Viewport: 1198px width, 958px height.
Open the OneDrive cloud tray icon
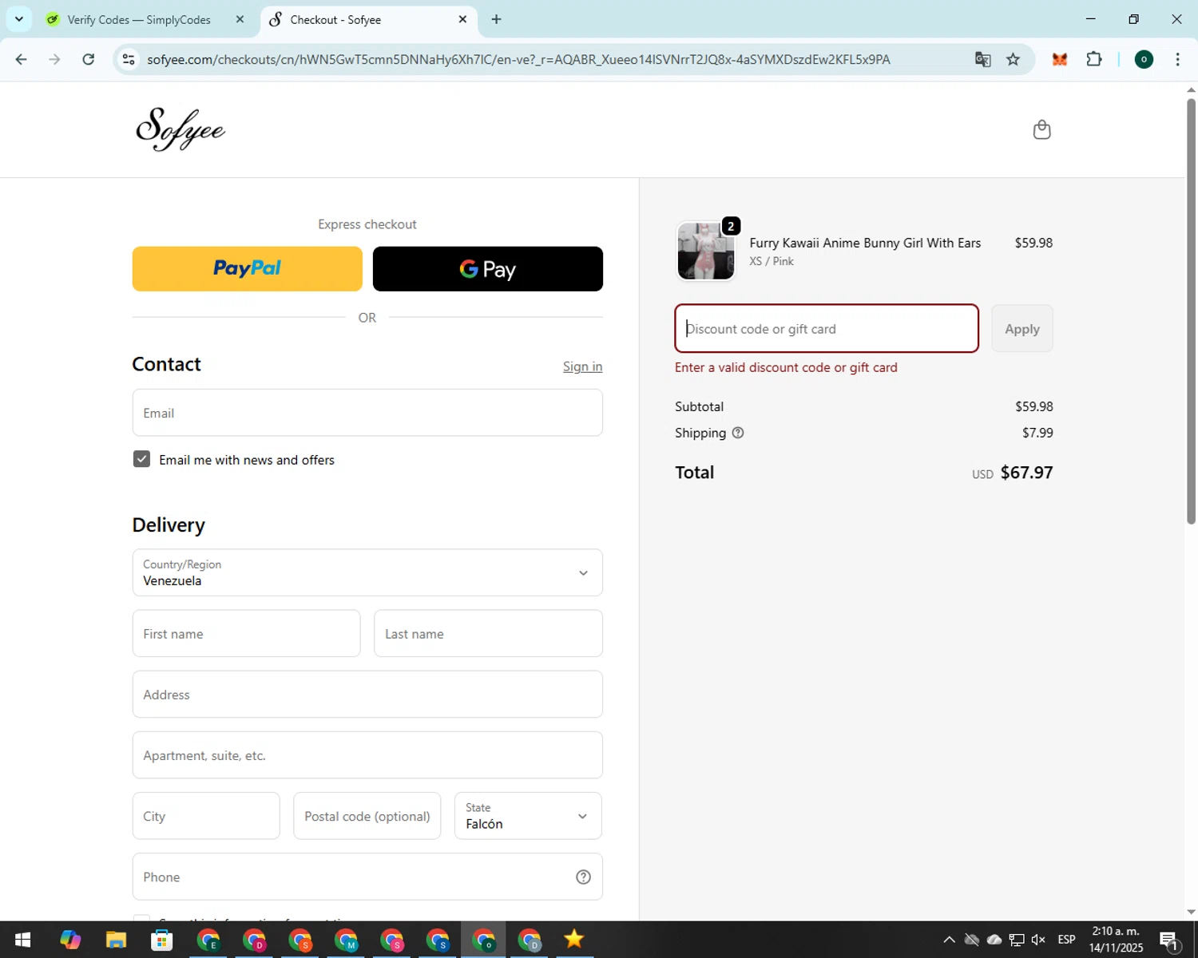click(x=994, y=940)
